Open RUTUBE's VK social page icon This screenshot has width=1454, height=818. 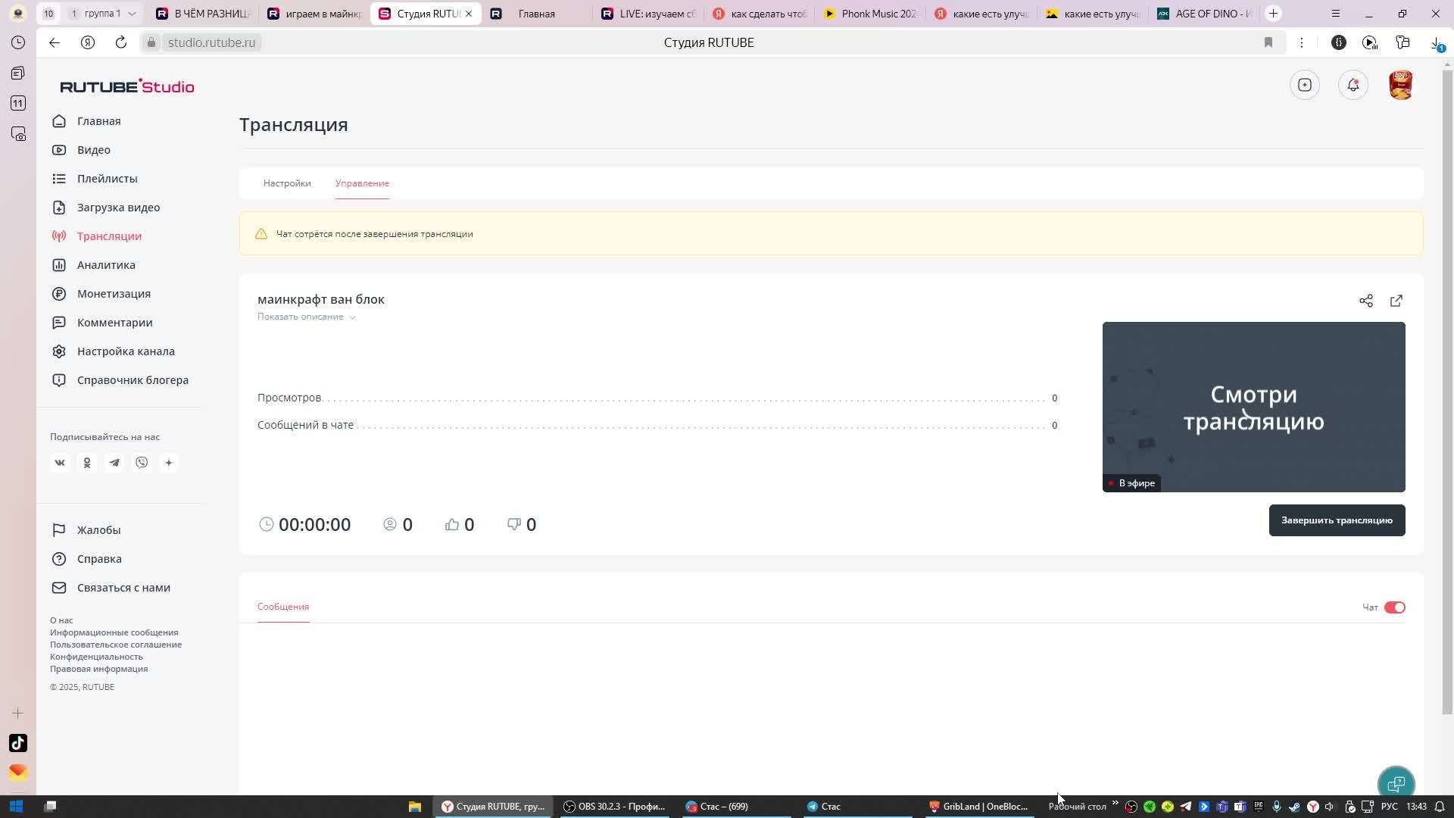pyautogui.click(x=60, y=463)
